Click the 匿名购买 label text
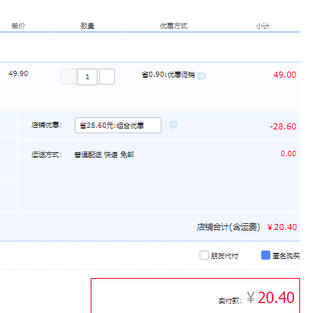The height and width of the screenshot is (313, 310). [x=286, y=256]
